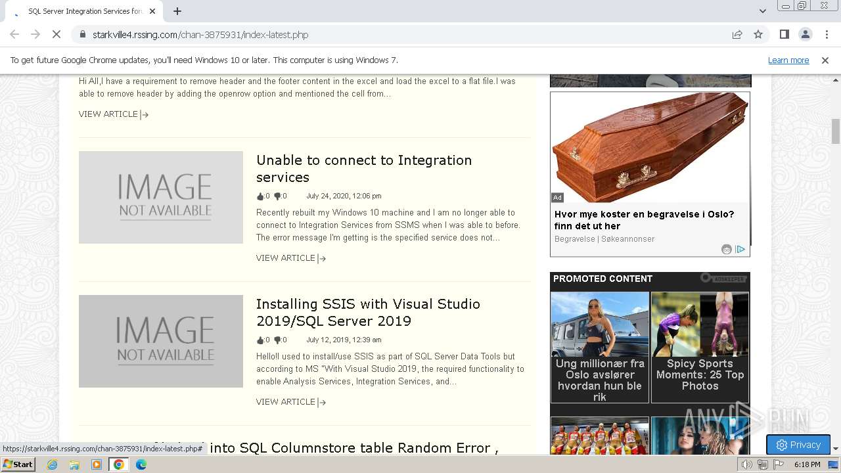
Task: Close the SQL Server Integration Services tab
Action: 152,11
